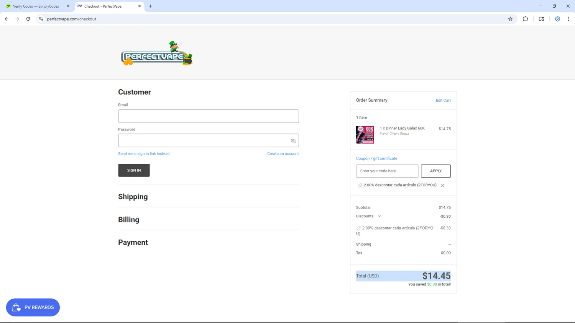Open Edit Cart link

(x=443, y=100)
